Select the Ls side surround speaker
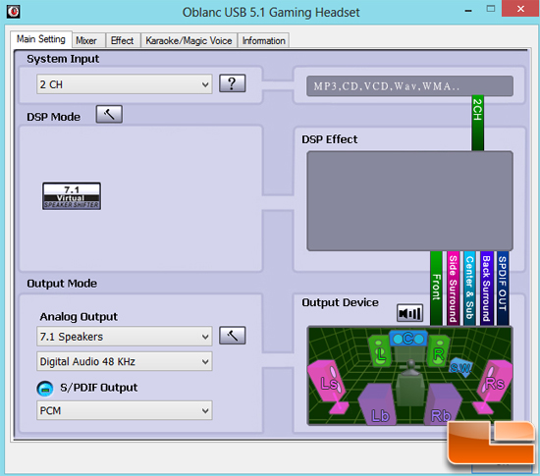 [328, 386]
